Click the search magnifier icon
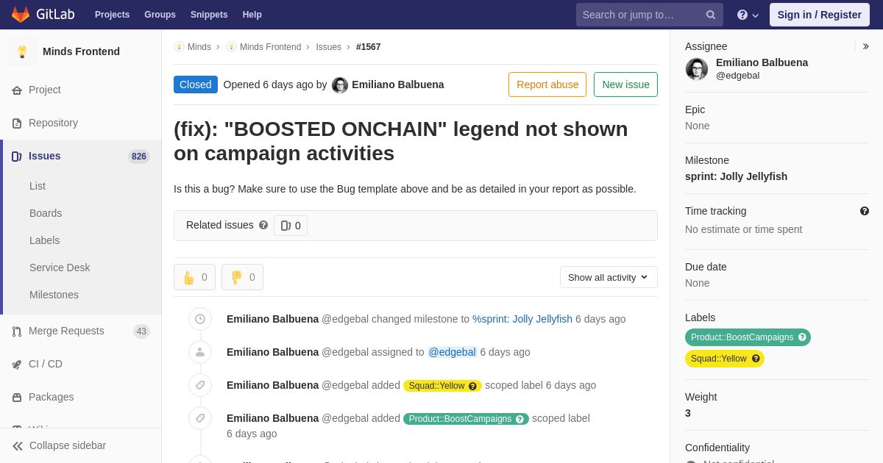 click(711, 15)
